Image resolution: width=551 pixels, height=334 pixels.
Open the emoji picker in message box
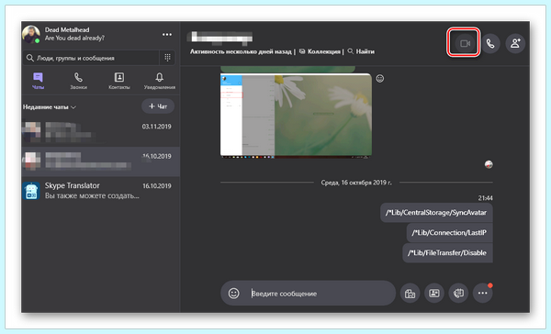coord(233,293)
